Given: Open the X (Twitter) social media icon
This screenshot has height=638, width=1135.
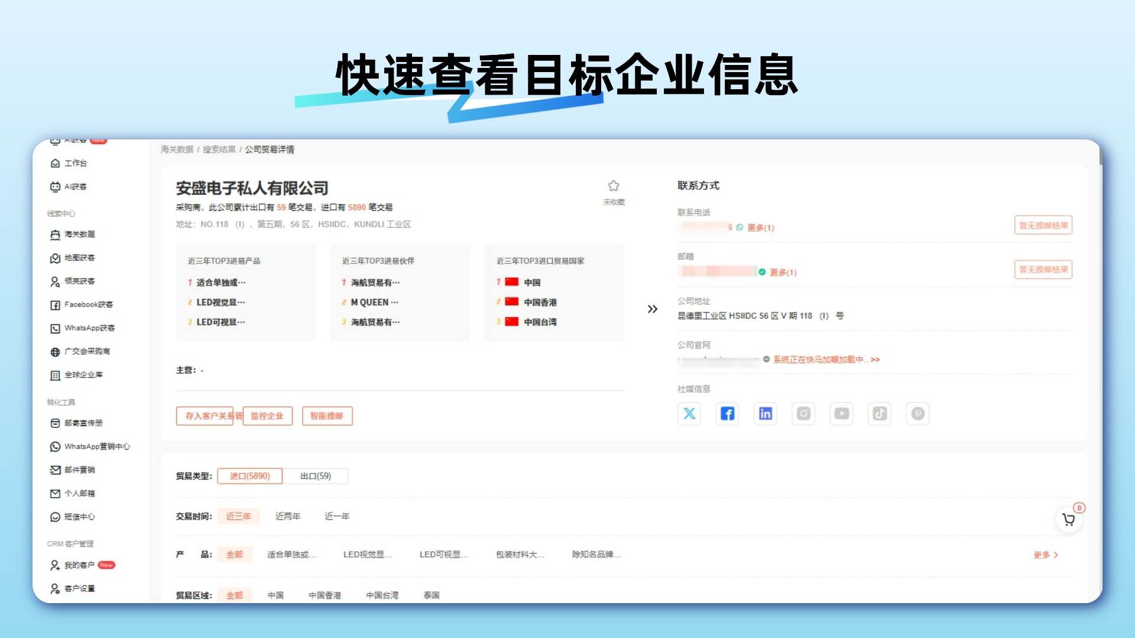Looking at the screenshot, I should coord(689,414).
